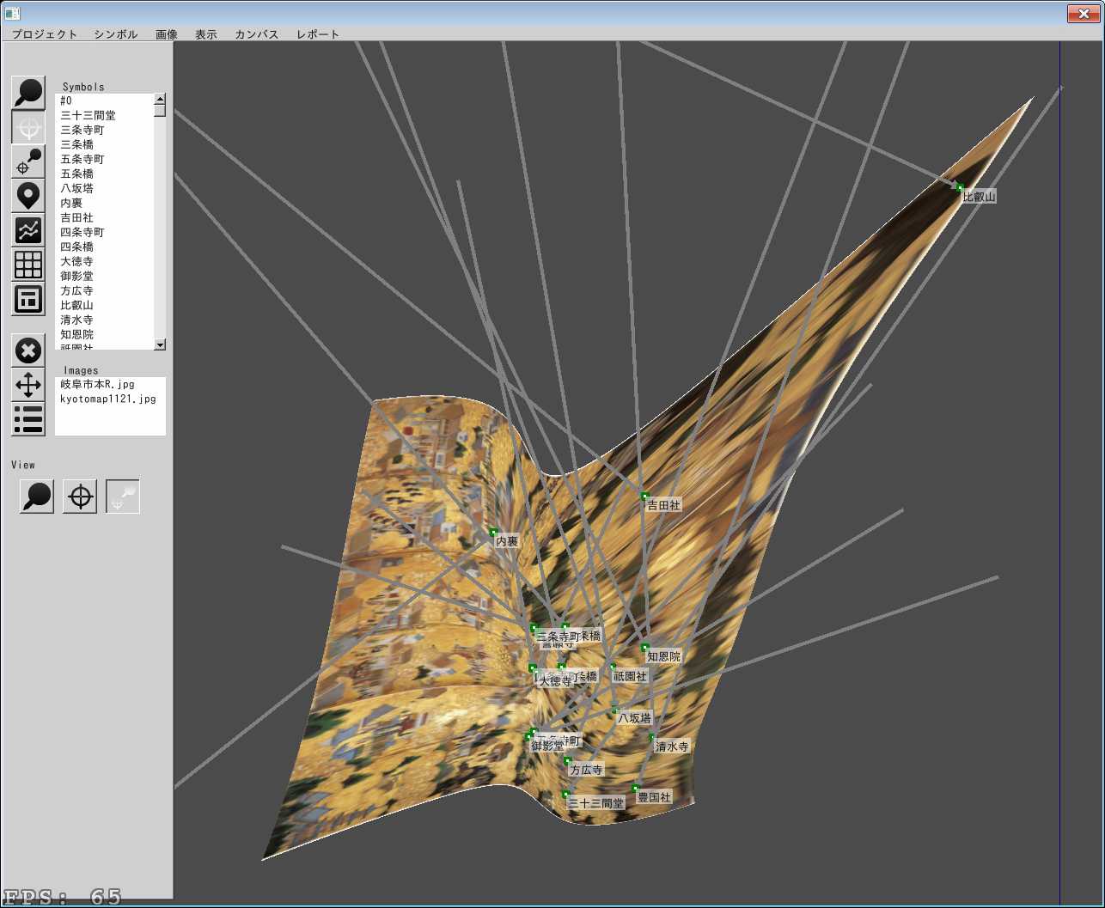The image size is (1105, 908).
Task: Select 比叡山 in Symbols list
Action: (x=104, y=305)
